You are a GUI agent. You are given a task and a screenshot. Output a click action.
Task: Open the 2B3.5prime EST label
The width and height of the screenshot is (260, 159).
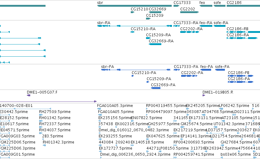click(x=53, y=136)
